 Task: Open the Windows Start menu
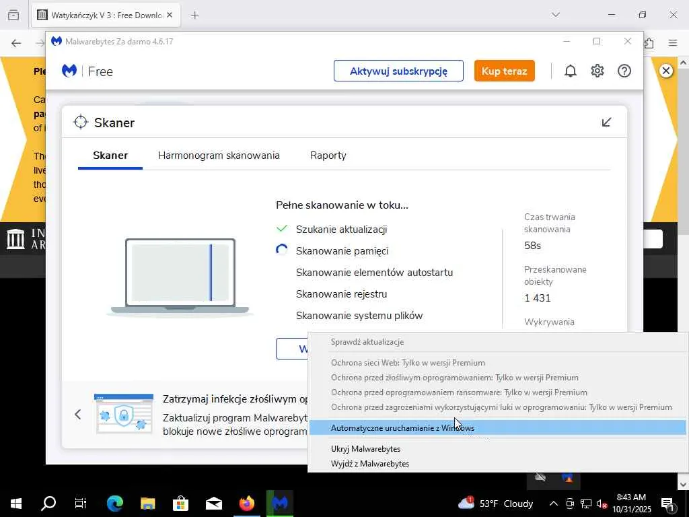(x=16, y=504)
